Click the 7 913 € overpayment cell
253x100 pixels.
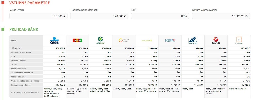(x=193, y=81)
